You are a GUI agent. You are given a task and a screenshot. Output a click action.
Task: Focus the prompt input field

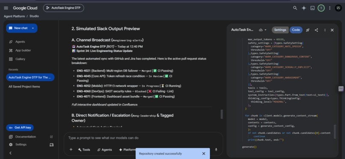click(x=143, y=138)
